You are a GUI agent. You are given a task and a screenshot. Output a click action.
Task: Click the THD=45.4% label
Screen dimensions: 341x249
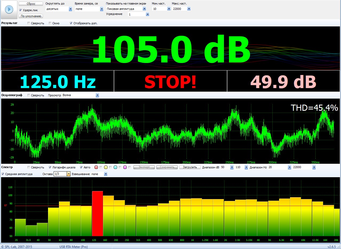[x=314, y=108]
